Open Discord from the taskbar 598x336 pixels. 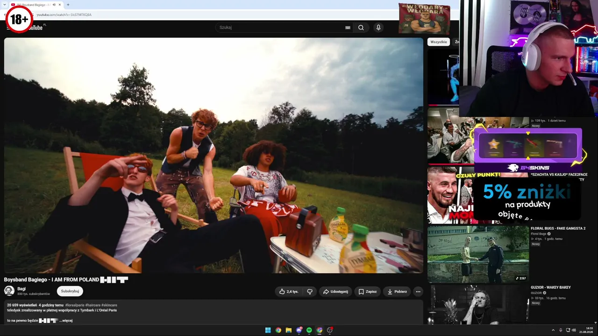(x=299, y=330)
